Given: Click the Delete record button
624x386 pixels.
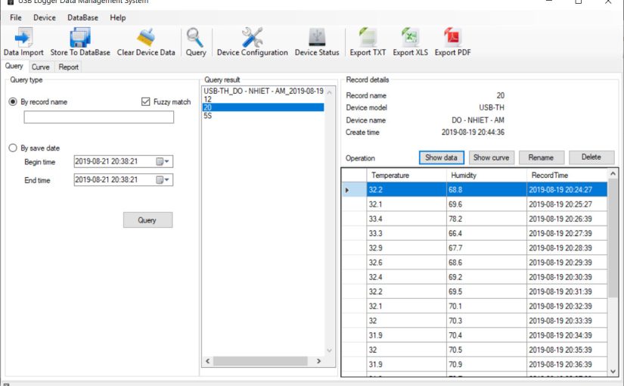Looking at the screenshot, I should click(x=591, y=157).
